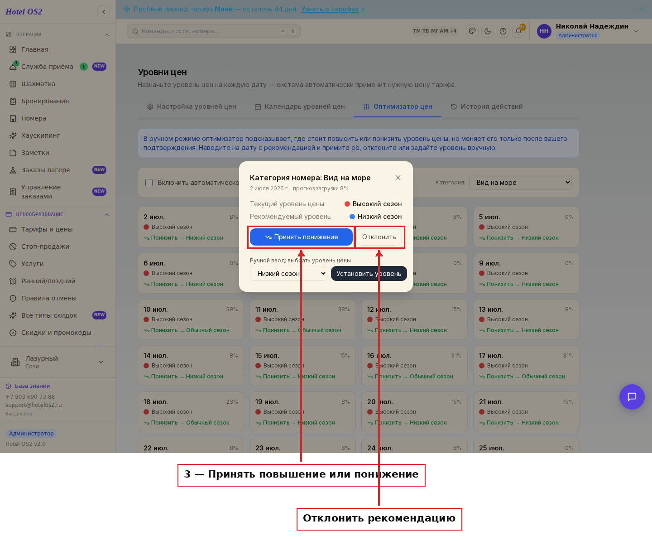Click support@hotelos2.ru email text
The height and width of the screenshot is (541, 652).
pyautogui.click(x=34, y=405)
